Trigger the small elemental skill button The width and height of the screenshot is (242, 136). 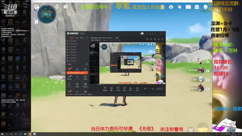pyautogui.click(x=191, y=130)
